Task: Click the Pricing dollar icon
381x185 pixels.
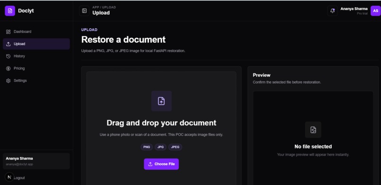Action: pyautogui.click(x=8, y=68)
